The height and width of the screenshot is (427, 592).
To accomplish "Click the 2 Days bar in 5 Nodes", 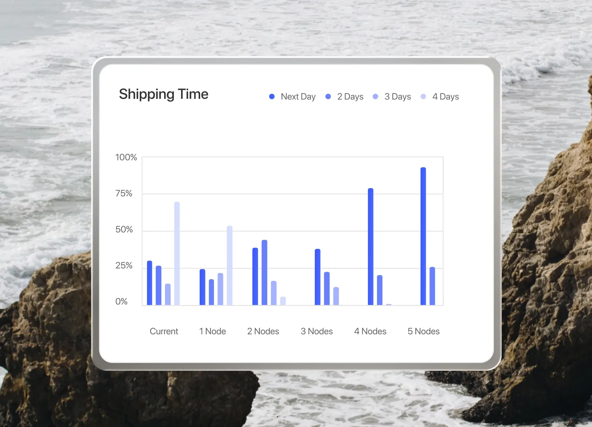I will [432, 286].
